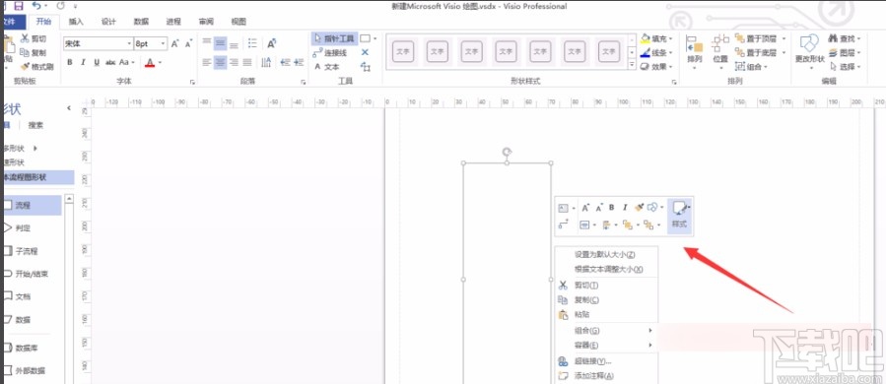Click Copy (复制) in the ribbon clipboard group

click(34, 52)
